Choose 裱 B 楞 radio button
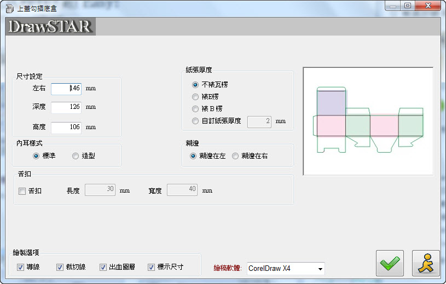The height and width of the screenshot is (284, 446). (195, 109)
